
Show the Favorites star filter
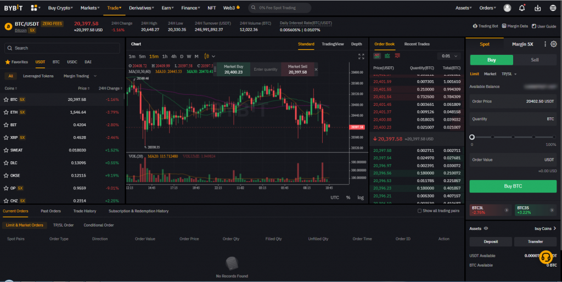[16, 62]
